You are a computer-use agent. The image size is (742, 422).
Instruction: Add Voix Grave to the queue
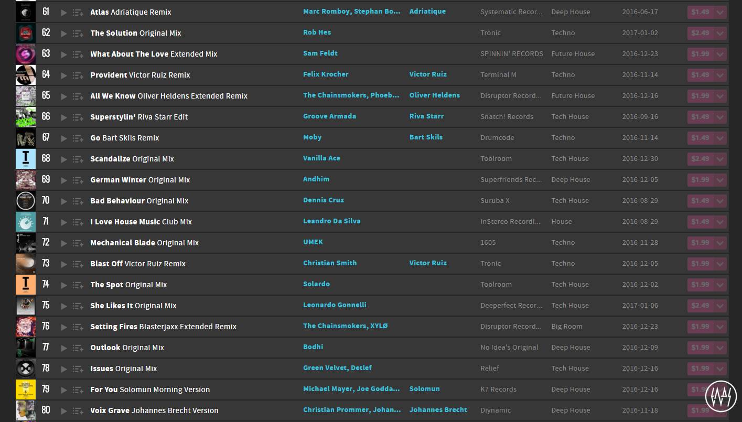[78, 410]
